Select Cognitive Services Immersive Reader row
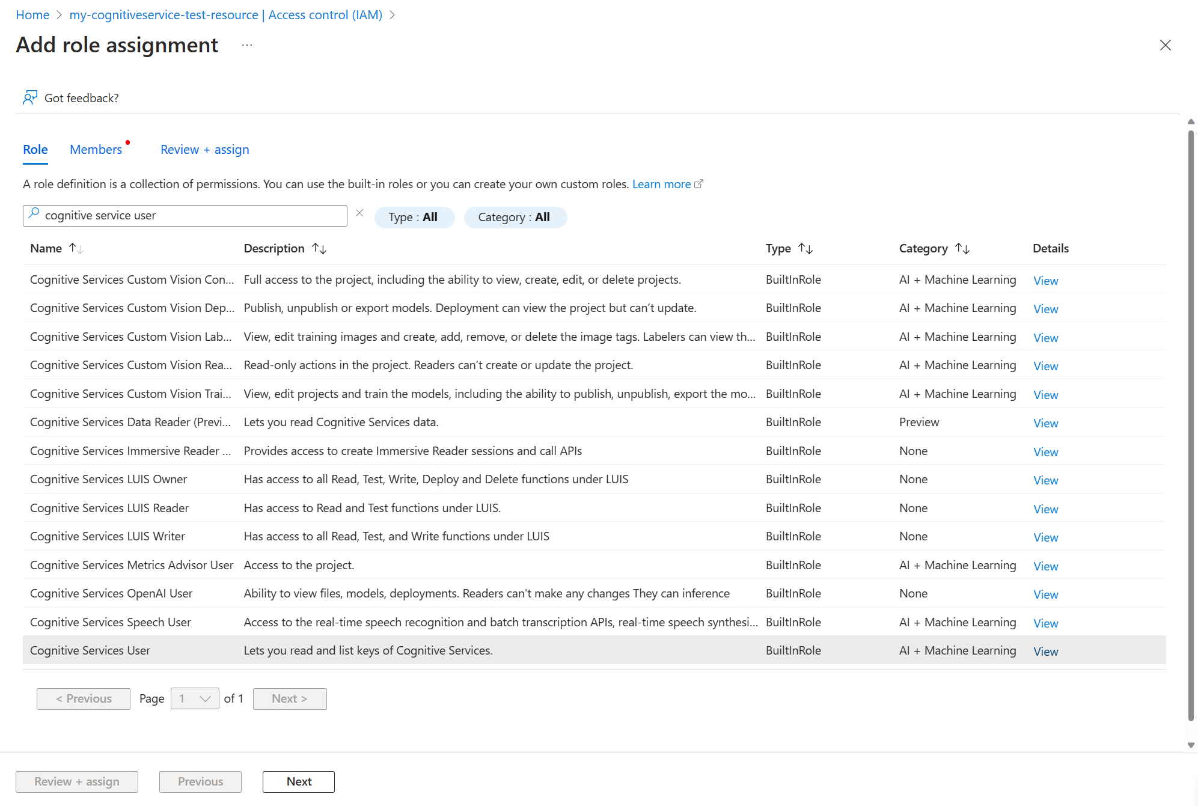The image size is (1198, 806). pyautogui.click(x=594, y=451)
